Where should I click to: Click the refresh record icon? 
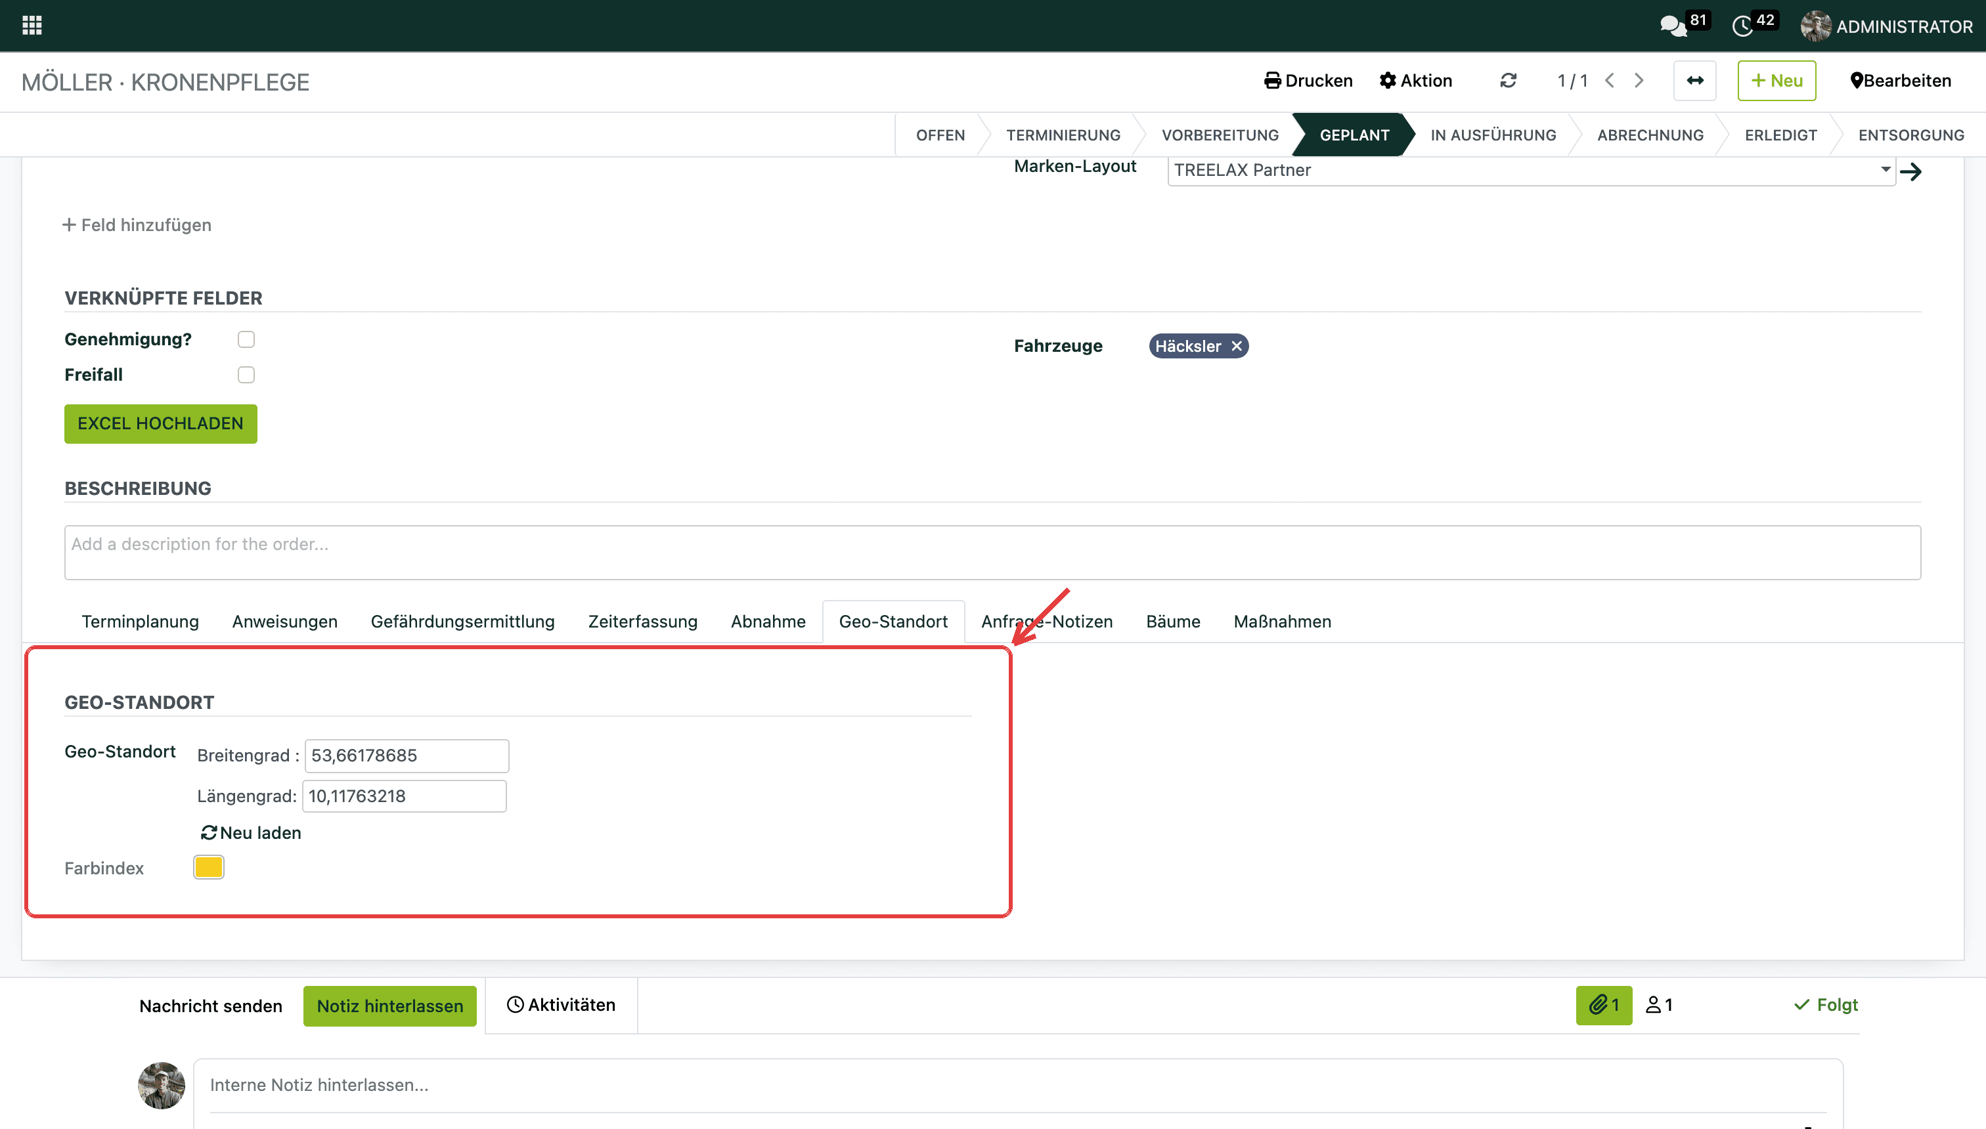(1508, 81)
